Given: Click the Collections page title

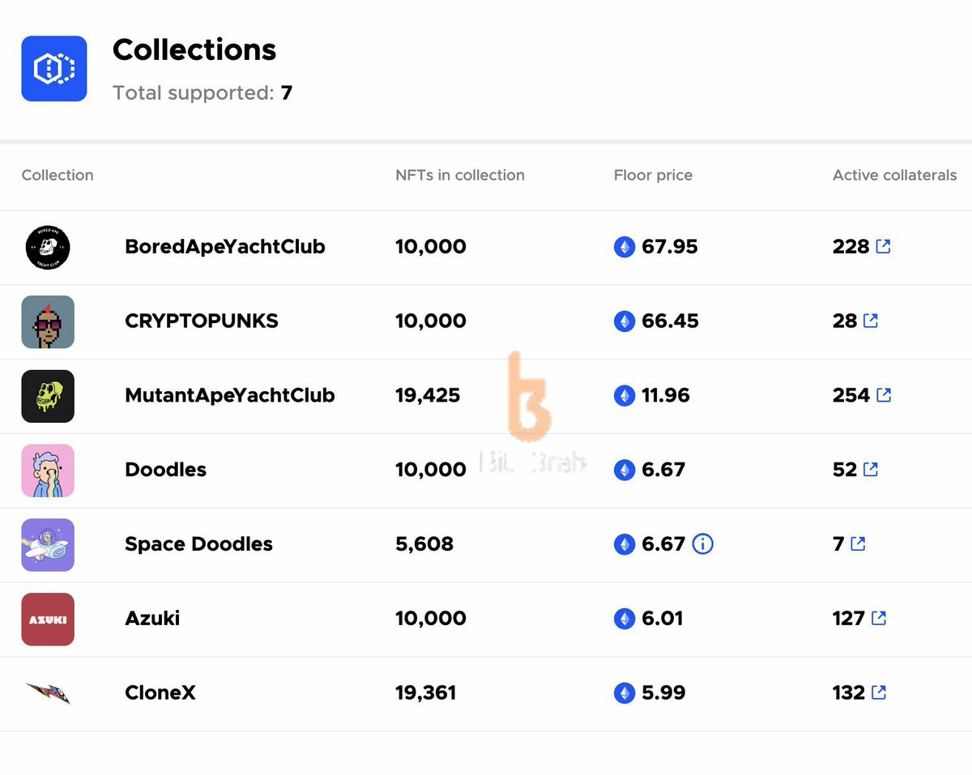Looking at the screenshot, I should click(x=194, y=50).
